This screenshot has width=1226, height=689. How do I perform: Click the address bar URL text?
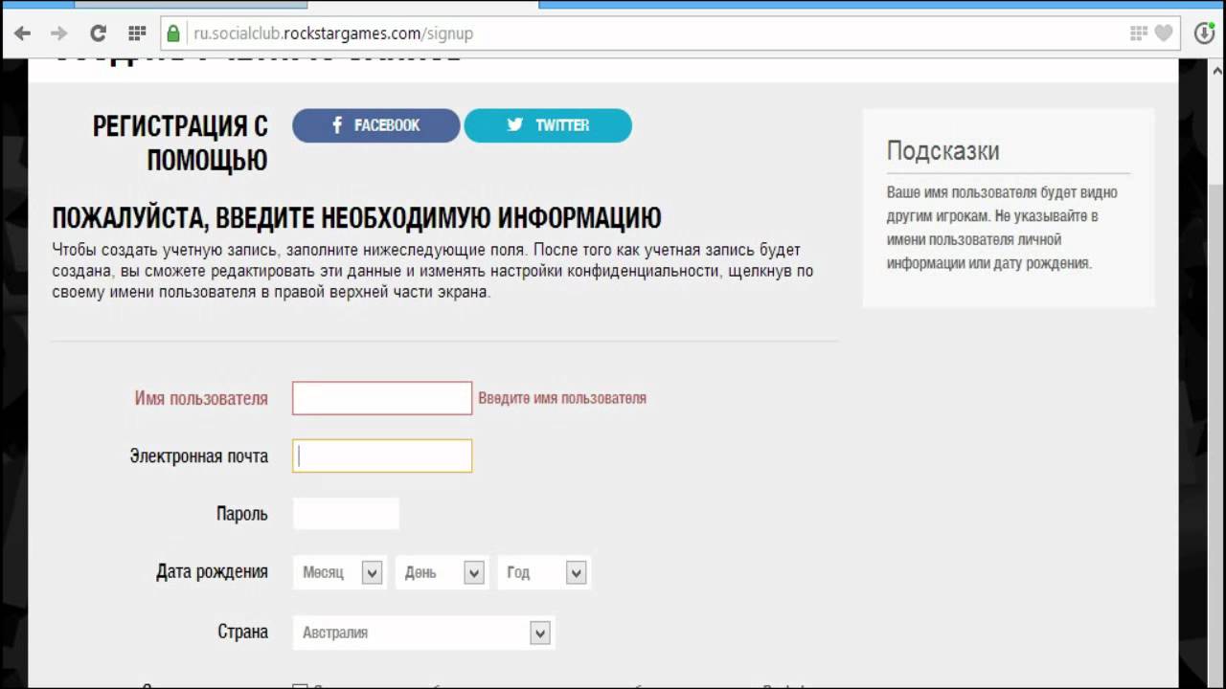pos(333,33)
